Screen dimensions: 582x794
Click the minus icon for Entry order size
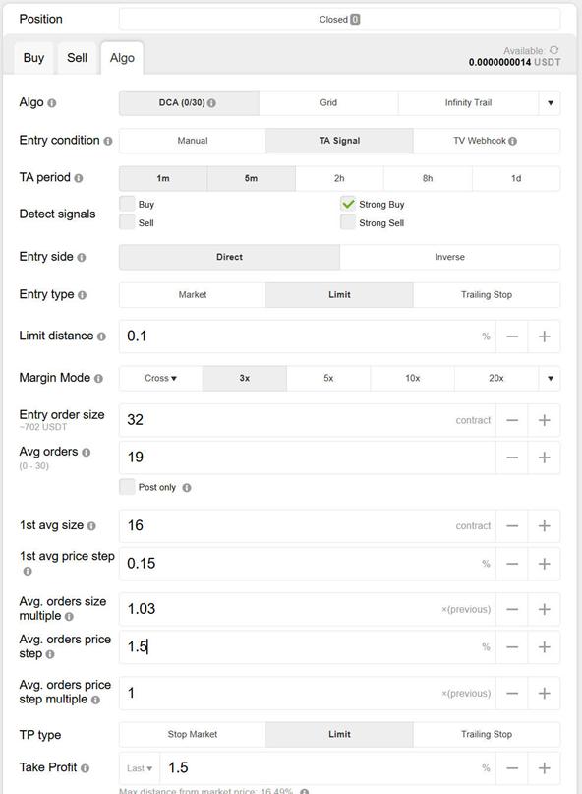coord(512,420)
